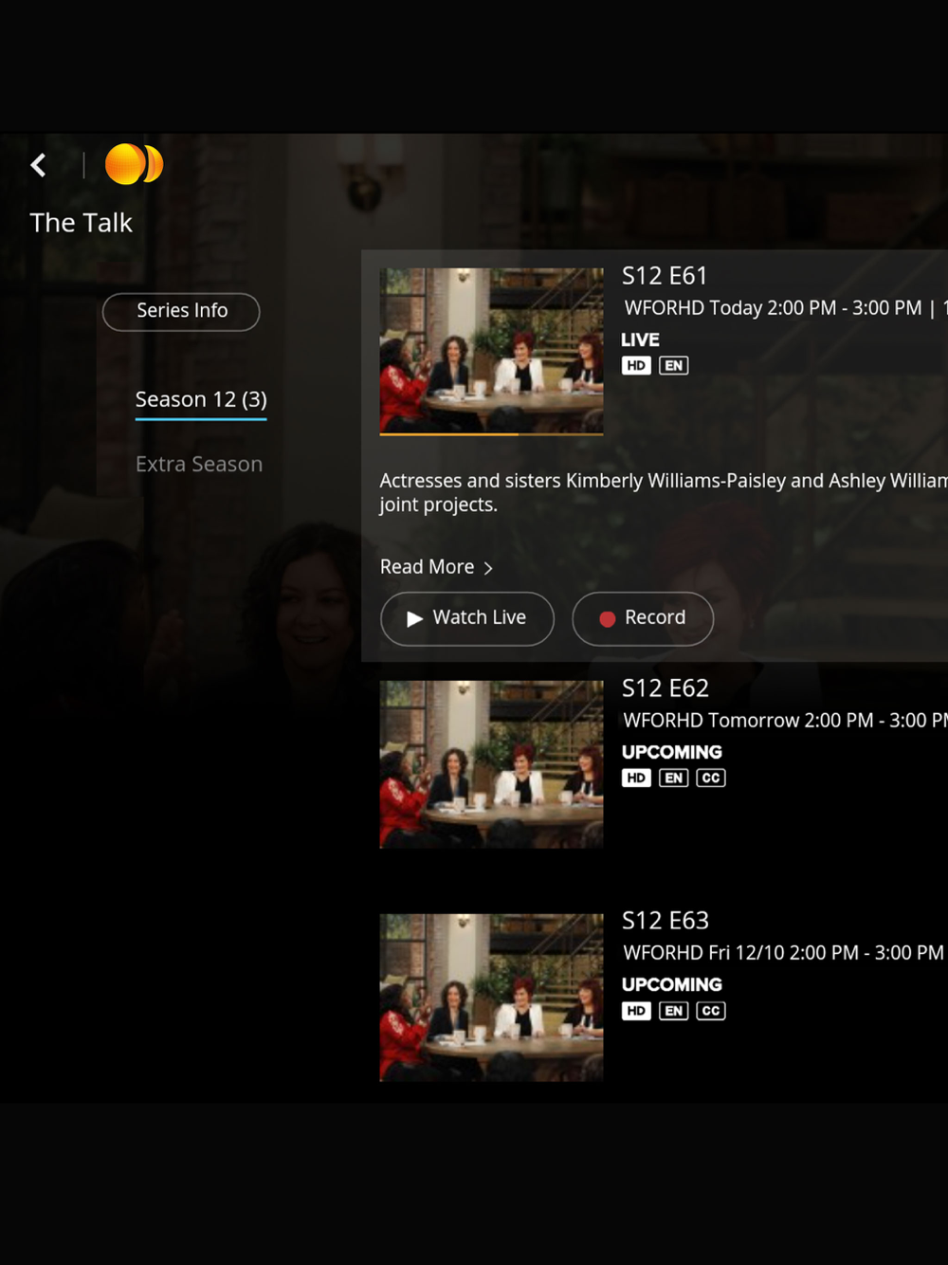Tap the orange app logo icon

pos(134,164)
